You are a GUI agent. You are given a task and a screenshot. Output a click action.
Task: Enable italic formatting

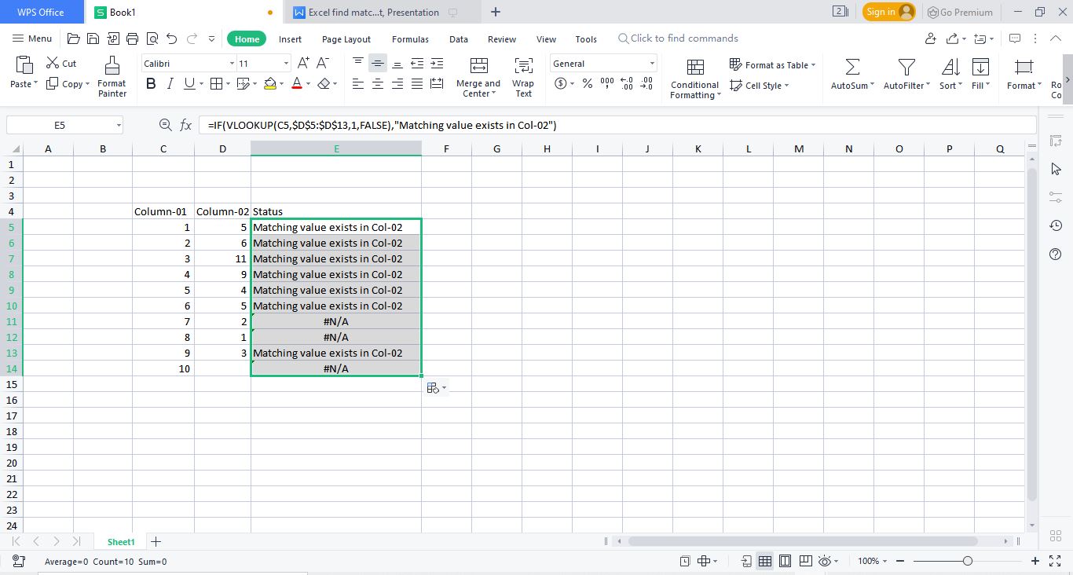(x=170, y=83)
